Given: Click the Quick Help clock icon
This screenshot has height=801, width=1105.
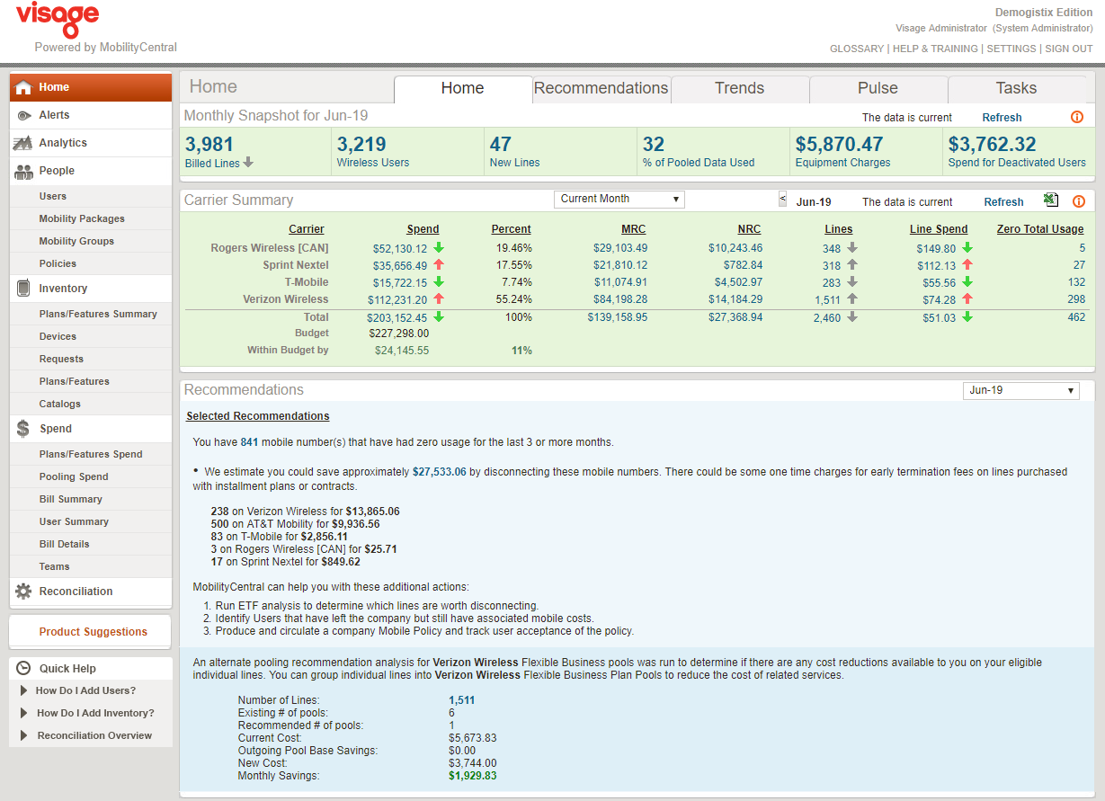Looking at the screenshot, I should (x=23, y=669).
